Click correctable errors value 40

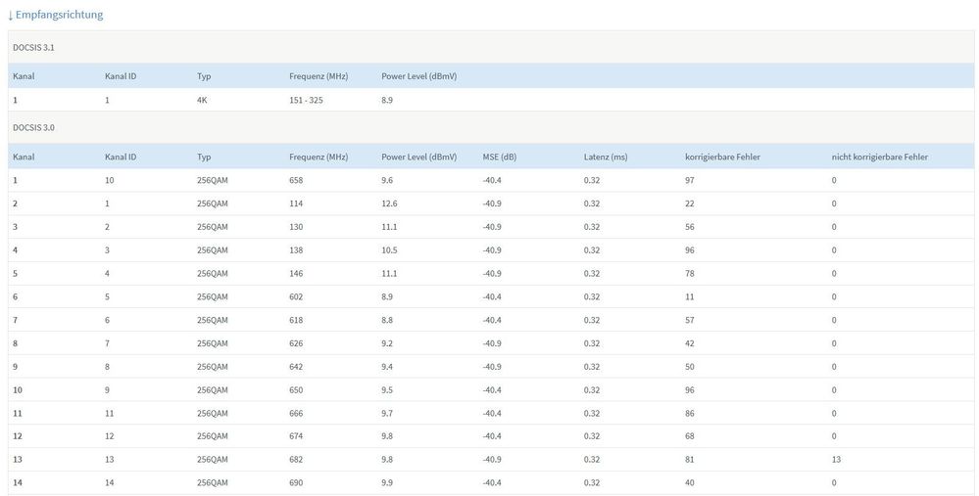(690, 483)
